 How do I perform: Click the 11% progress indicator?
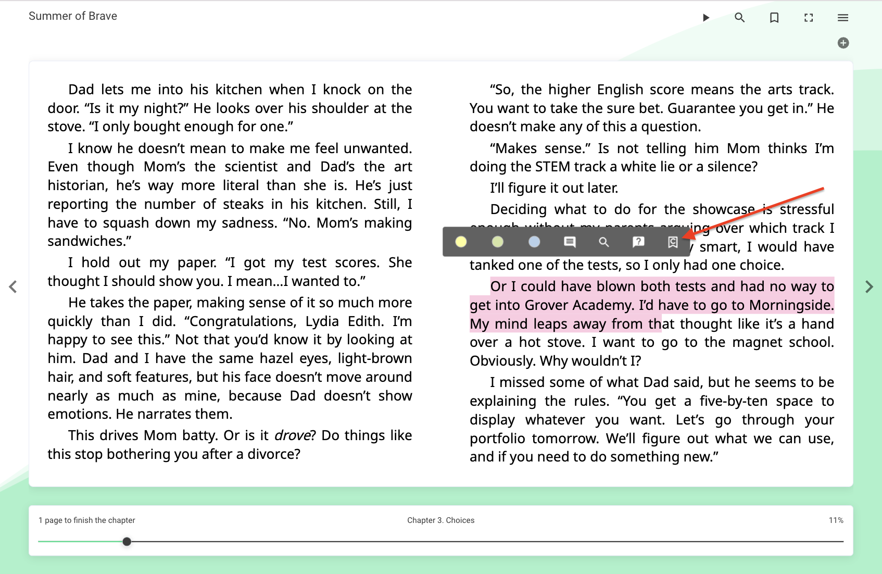(x=836, y=520)
